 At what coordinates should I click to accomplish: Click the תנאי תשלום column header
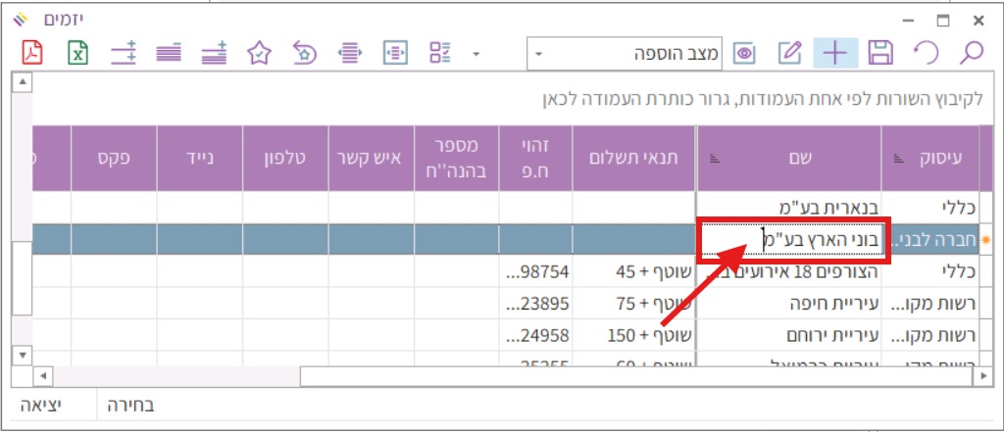632,158
